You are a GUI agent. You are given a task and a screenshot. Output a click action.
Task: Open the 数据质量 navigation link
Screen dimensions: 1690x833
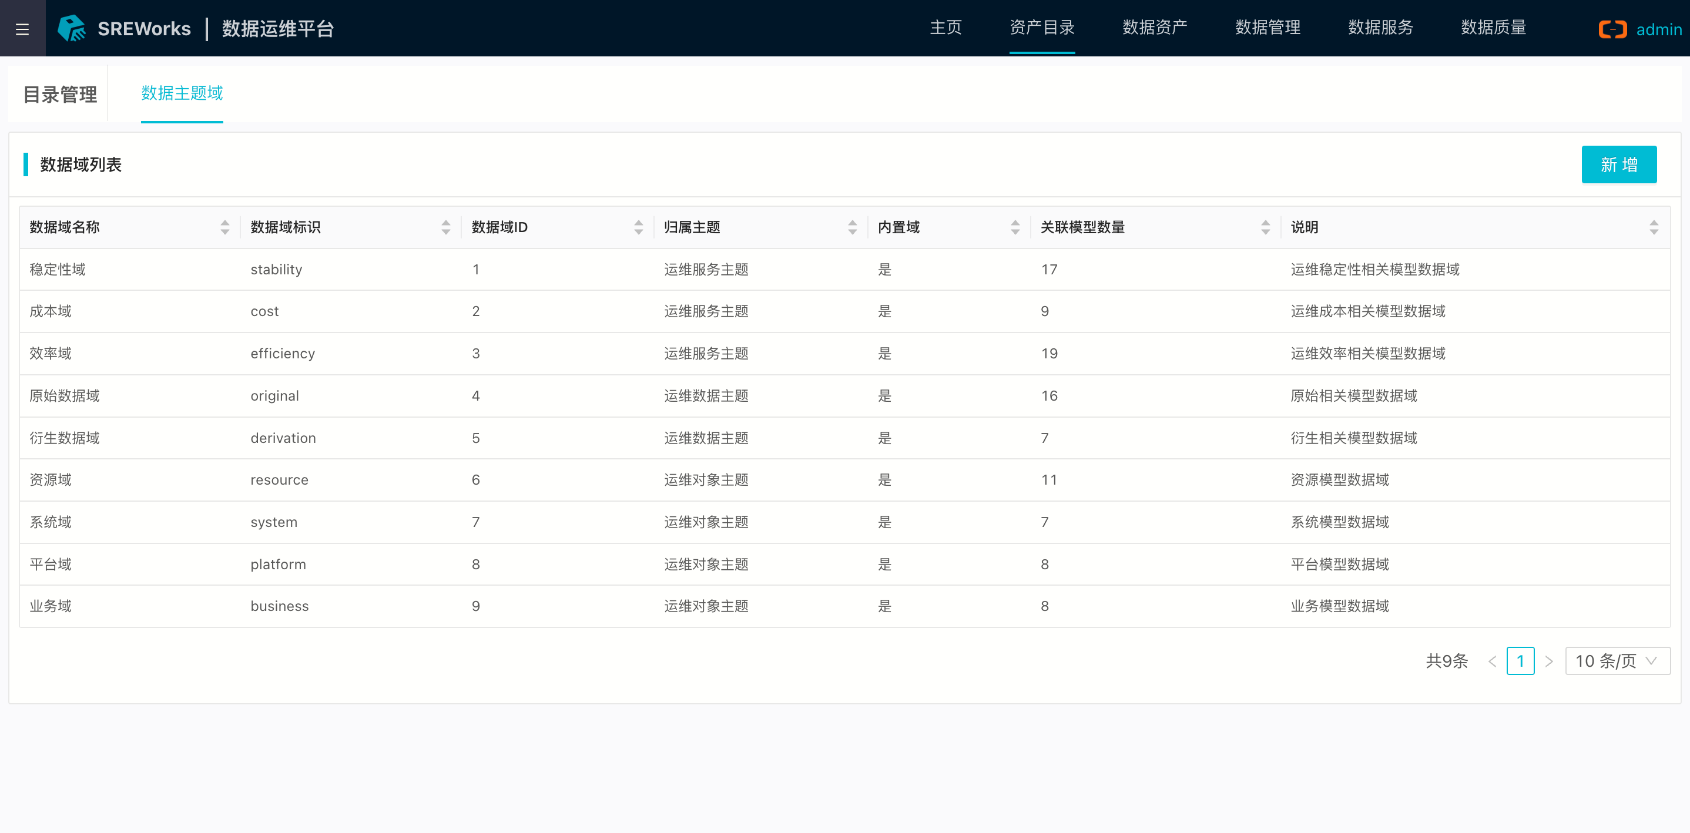coord(1493,28)
